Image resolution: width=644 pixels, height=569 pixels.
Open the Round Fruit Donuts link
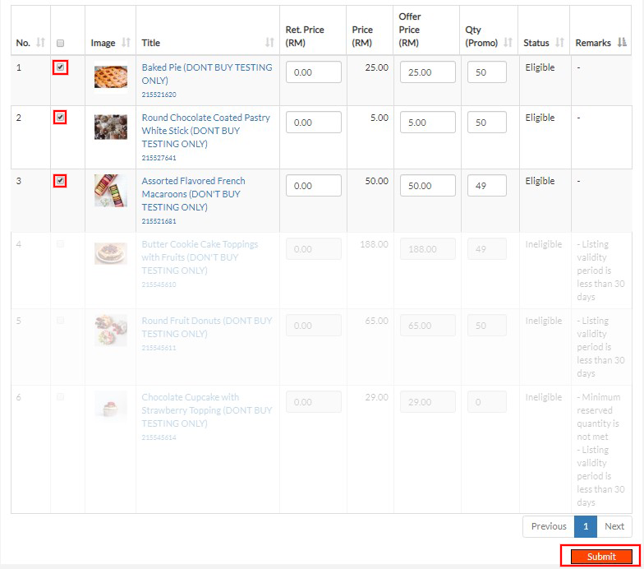(207, 327)
